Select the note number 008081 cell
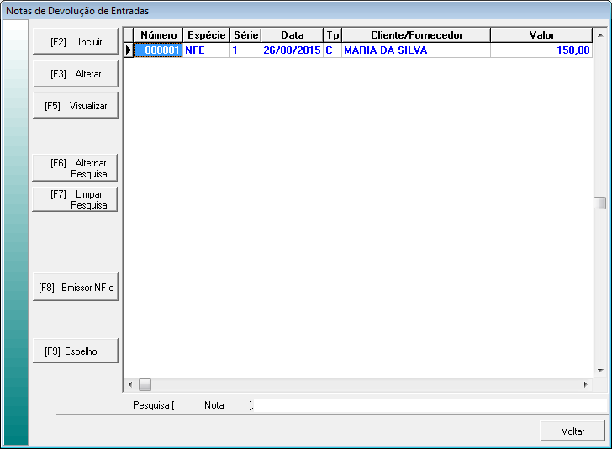 (158, 50)
